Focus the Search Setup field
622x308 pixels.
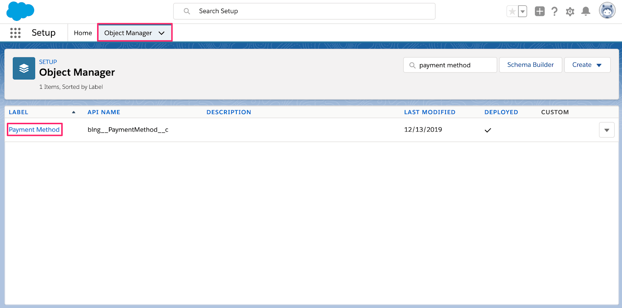304,11
